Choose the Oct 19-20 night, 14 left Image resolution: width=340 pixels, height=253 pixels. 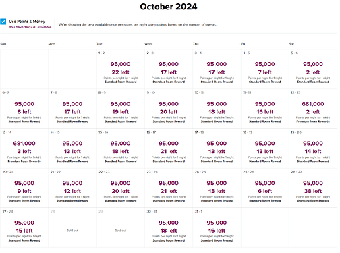click(313, 148)
